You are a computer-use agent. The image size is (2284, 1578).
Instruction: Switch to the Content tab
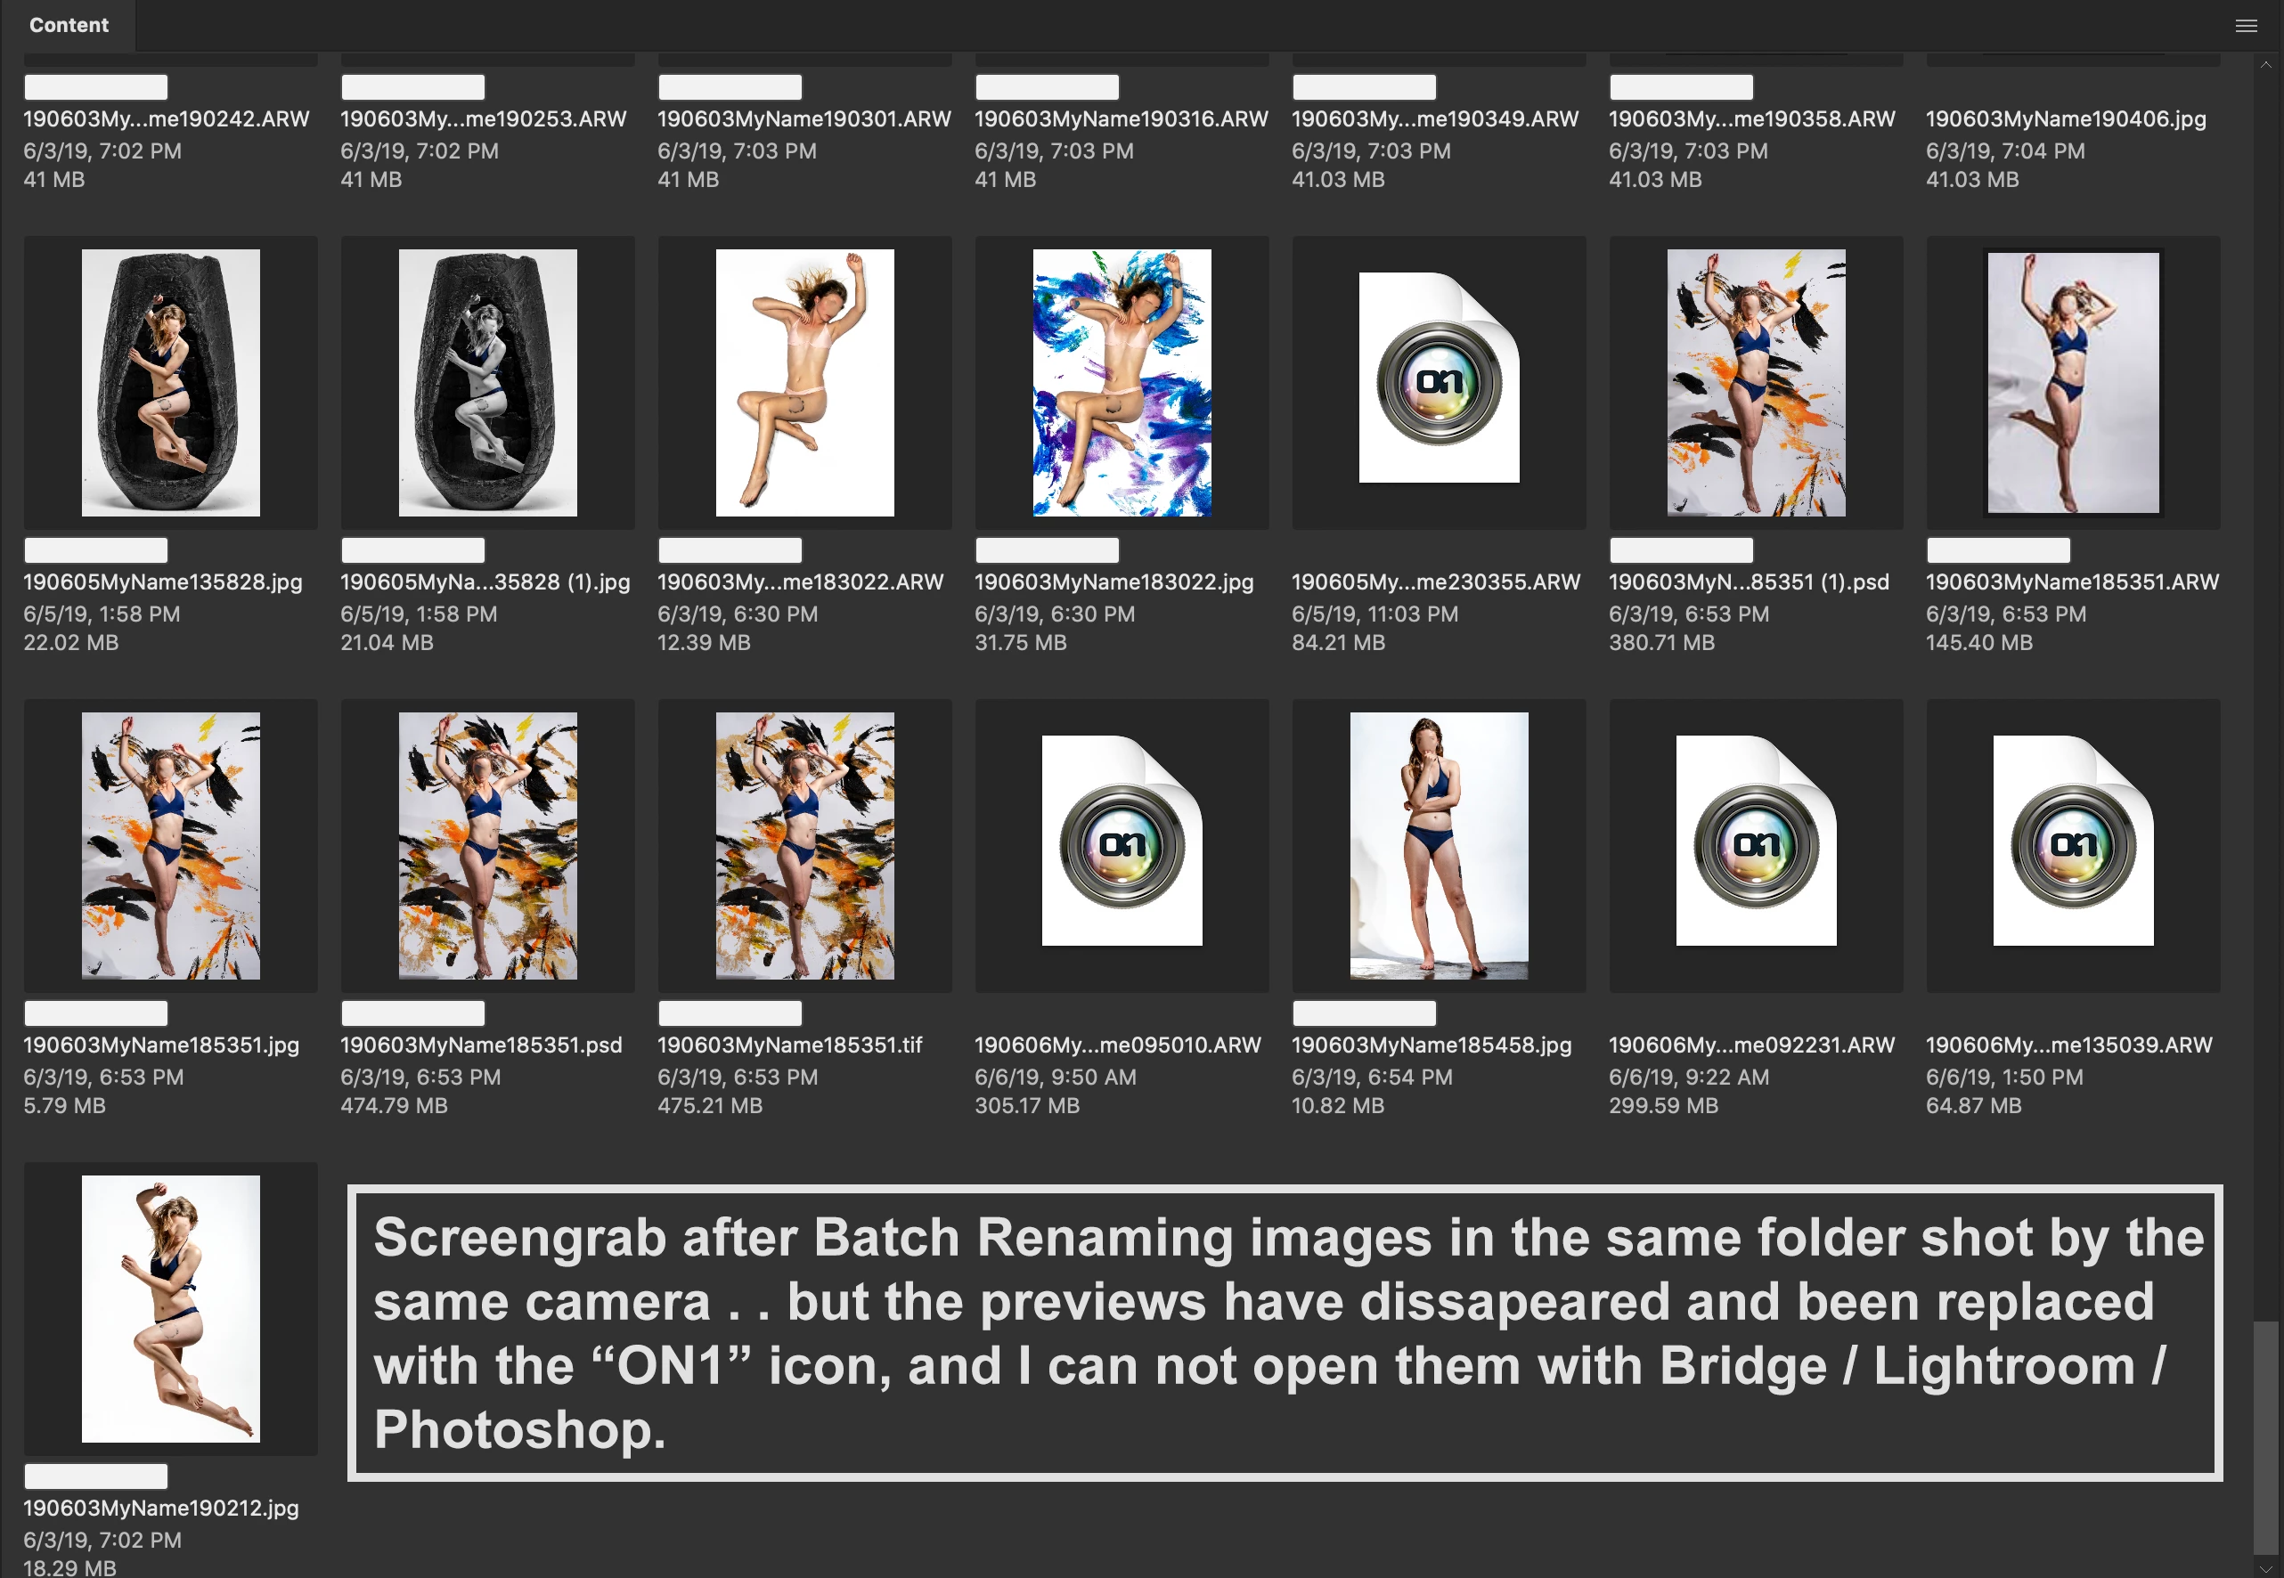(69, 26)
